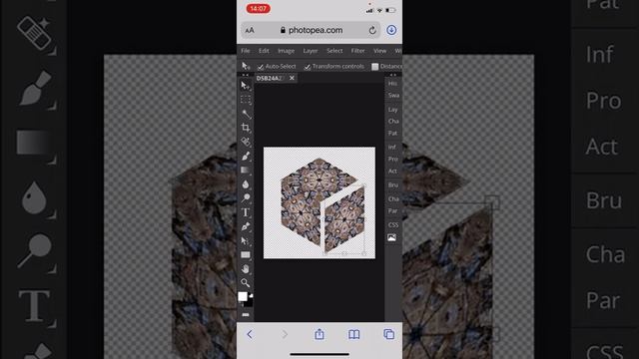Image resolution: width=639 pixels, height=359 pixels.
Task: Close the DSB24A2 document tab
Action: pyautogui.click(x=292, y=78)
